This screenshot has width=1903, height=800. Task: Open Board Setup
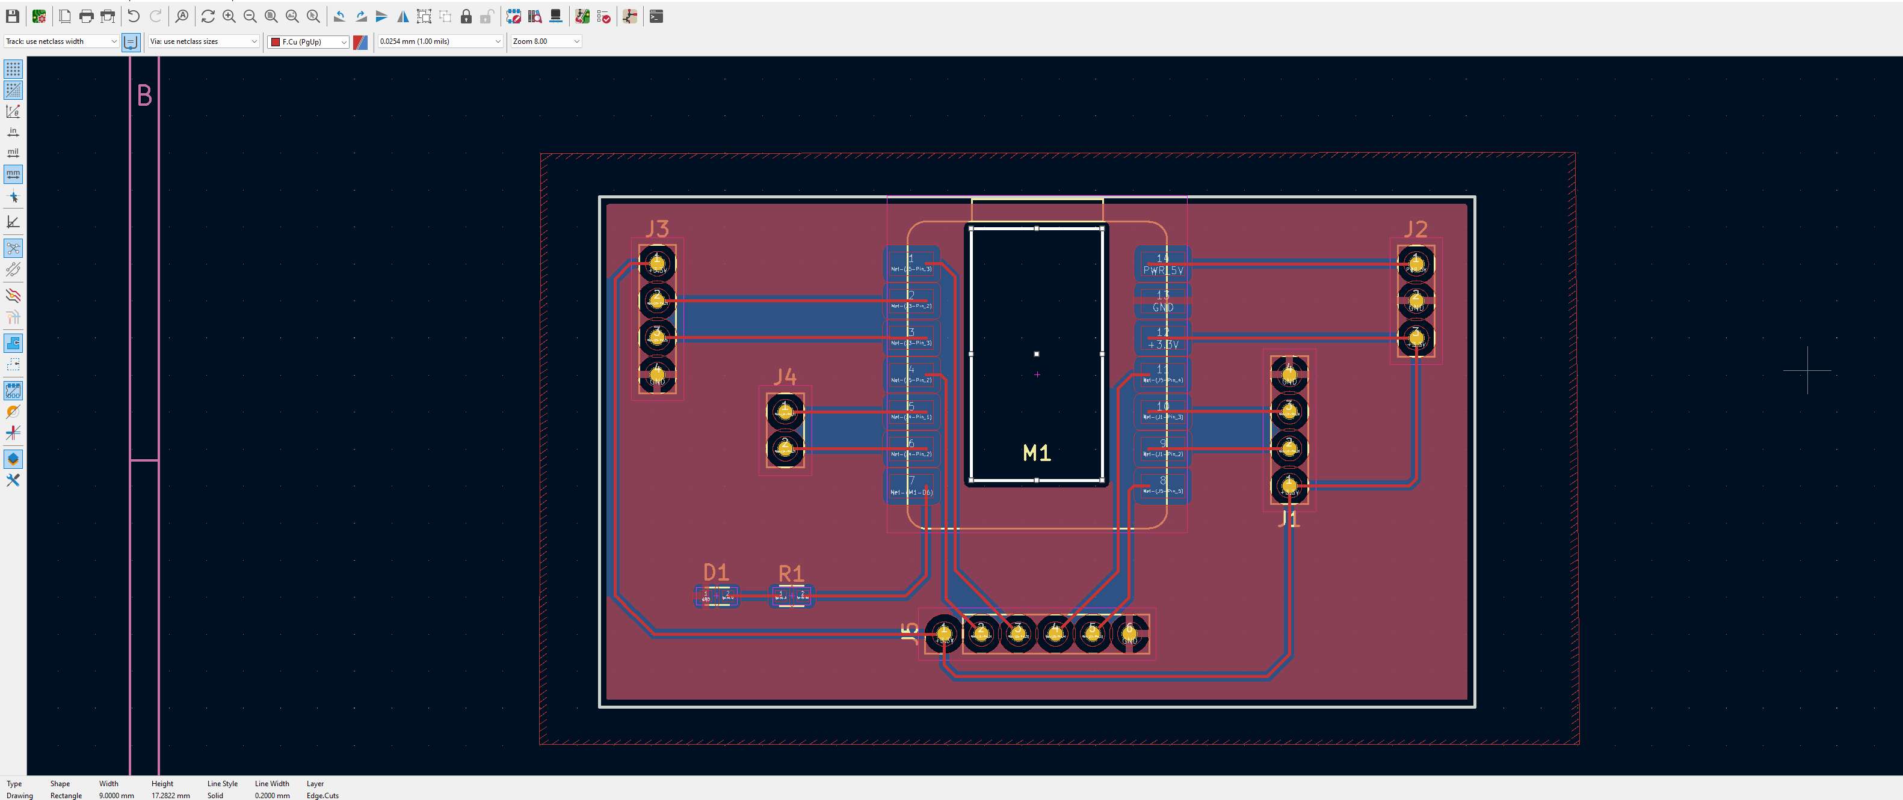coord(39,16)
